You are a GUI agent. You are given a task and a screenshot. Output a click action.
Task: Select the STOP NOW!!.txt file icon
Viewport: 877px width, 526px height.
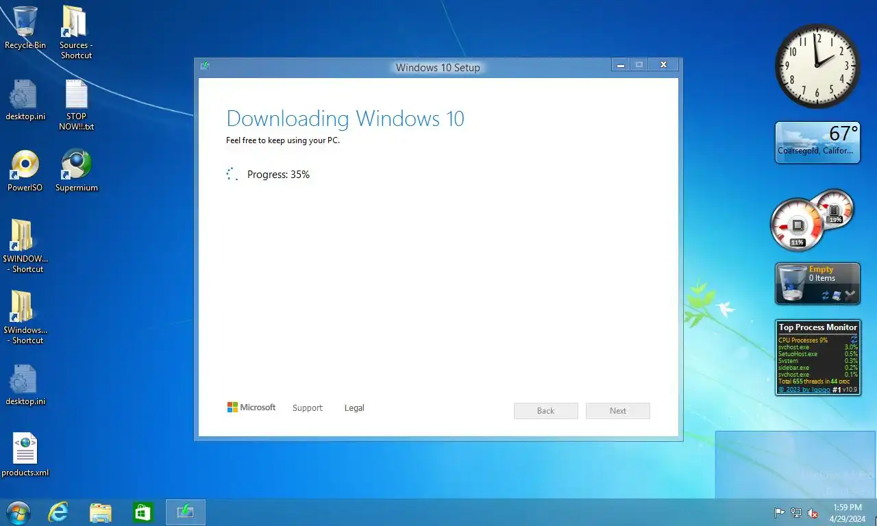coord(76,105)
